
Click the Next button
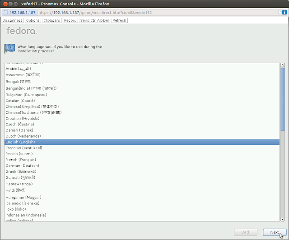[x=275, y=232]
